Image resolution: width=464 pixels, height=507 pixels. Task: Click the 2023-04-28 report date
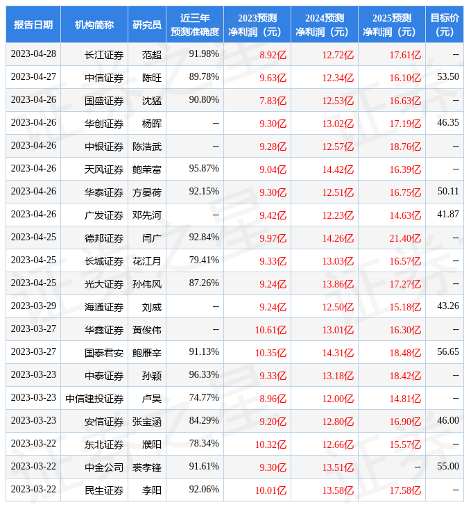(x=33, y=53)
